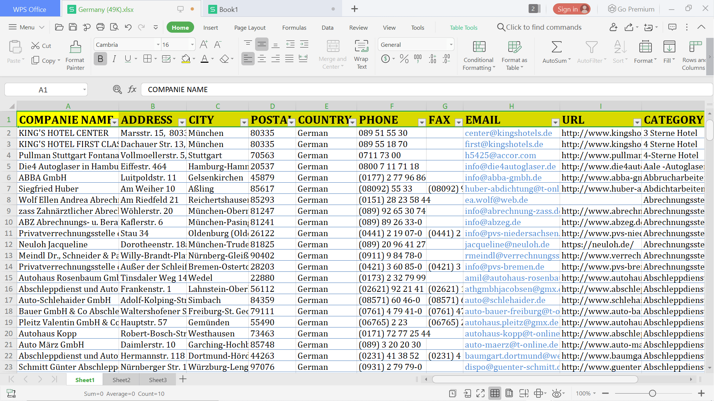Click the AutoSum sigma icon
The height and width of the screenshot is (401, 714).
point(556,47)
